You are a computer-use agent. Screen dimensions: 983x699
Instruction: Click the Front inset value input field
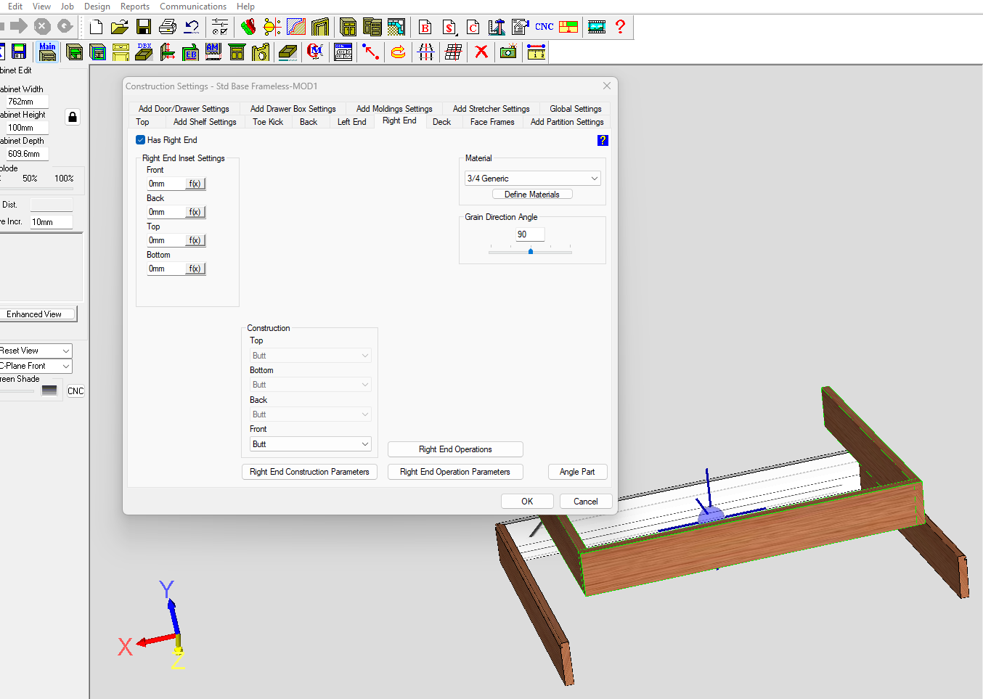(x=166, y=184)
